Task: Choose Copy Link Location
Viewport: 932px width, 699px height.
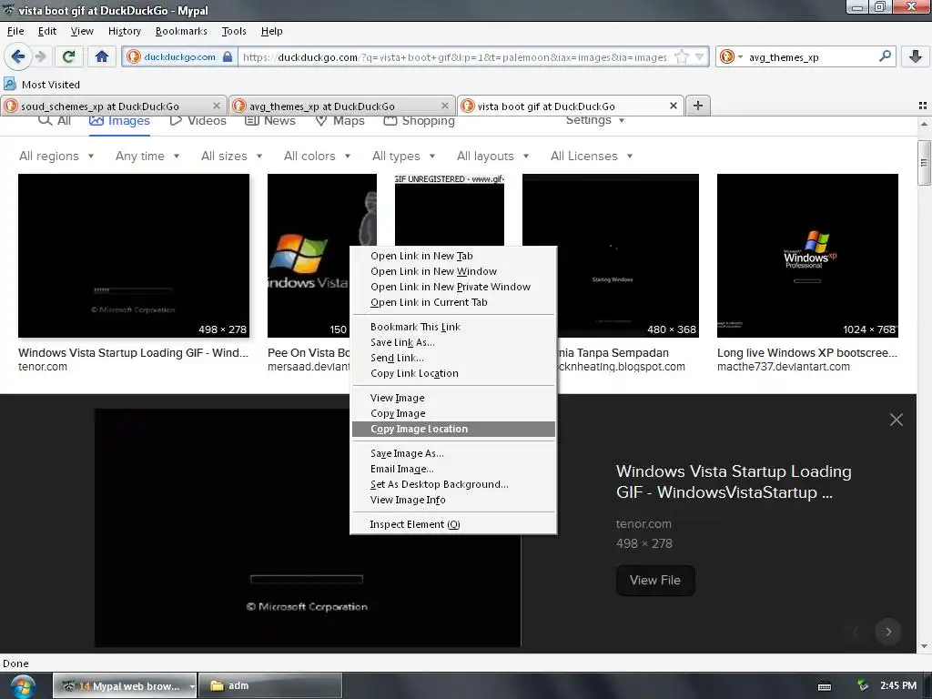Action: click(x=453, y=372)
